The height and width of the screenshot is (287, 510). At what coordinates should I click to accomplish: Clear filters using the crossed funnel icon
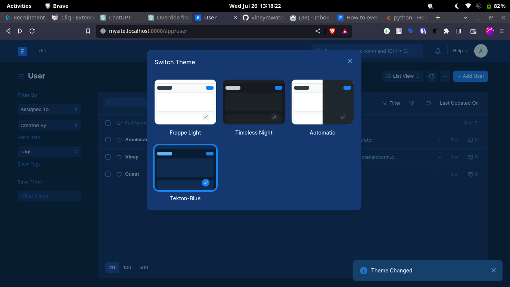pyautogui.click(x=411, y=103)
